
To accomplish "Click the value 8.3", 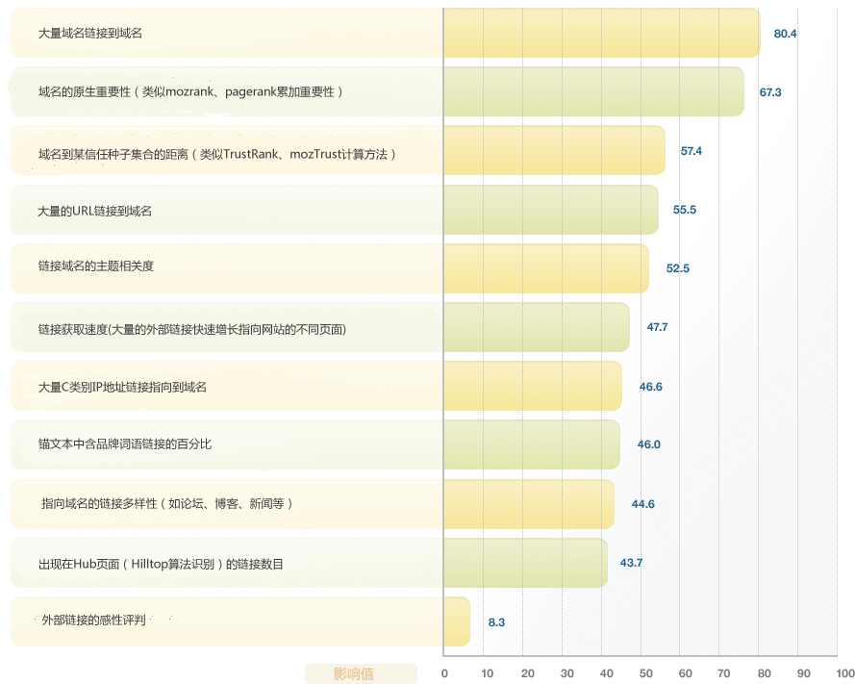I will [497, 622].
